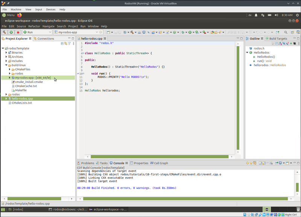
Task: Click Collapse All in Project Explorer
Action: pyautogui.click(x=62, y=44)
